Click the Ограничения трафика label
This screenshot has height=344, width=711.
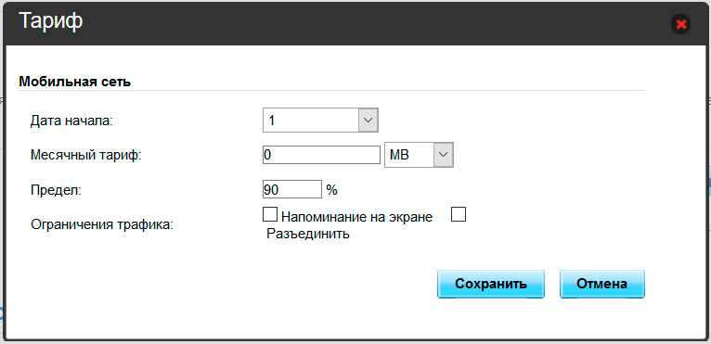pos(102,224)
